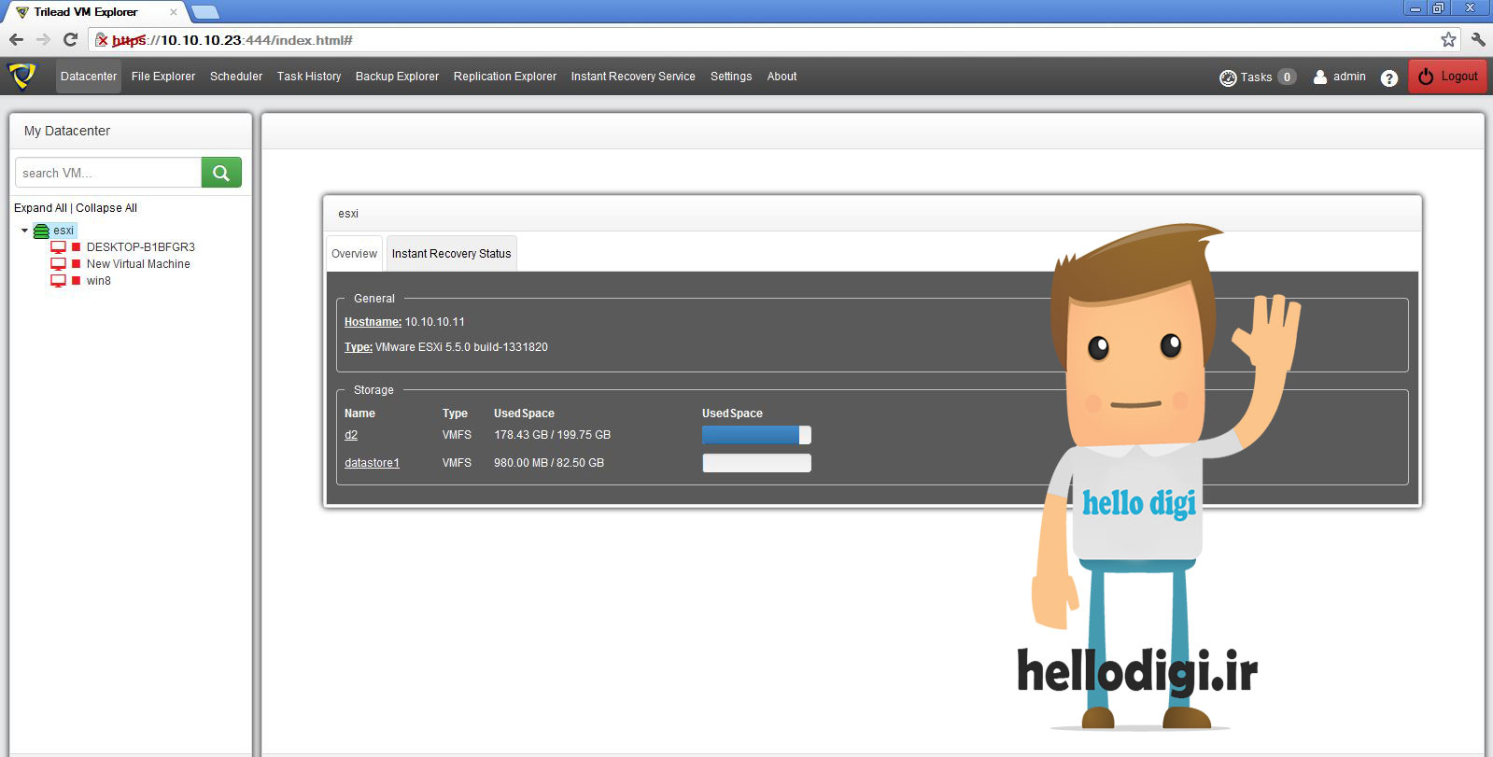
Task: Click the insecure HTTPS warning icon
Action: coord(102,40)
